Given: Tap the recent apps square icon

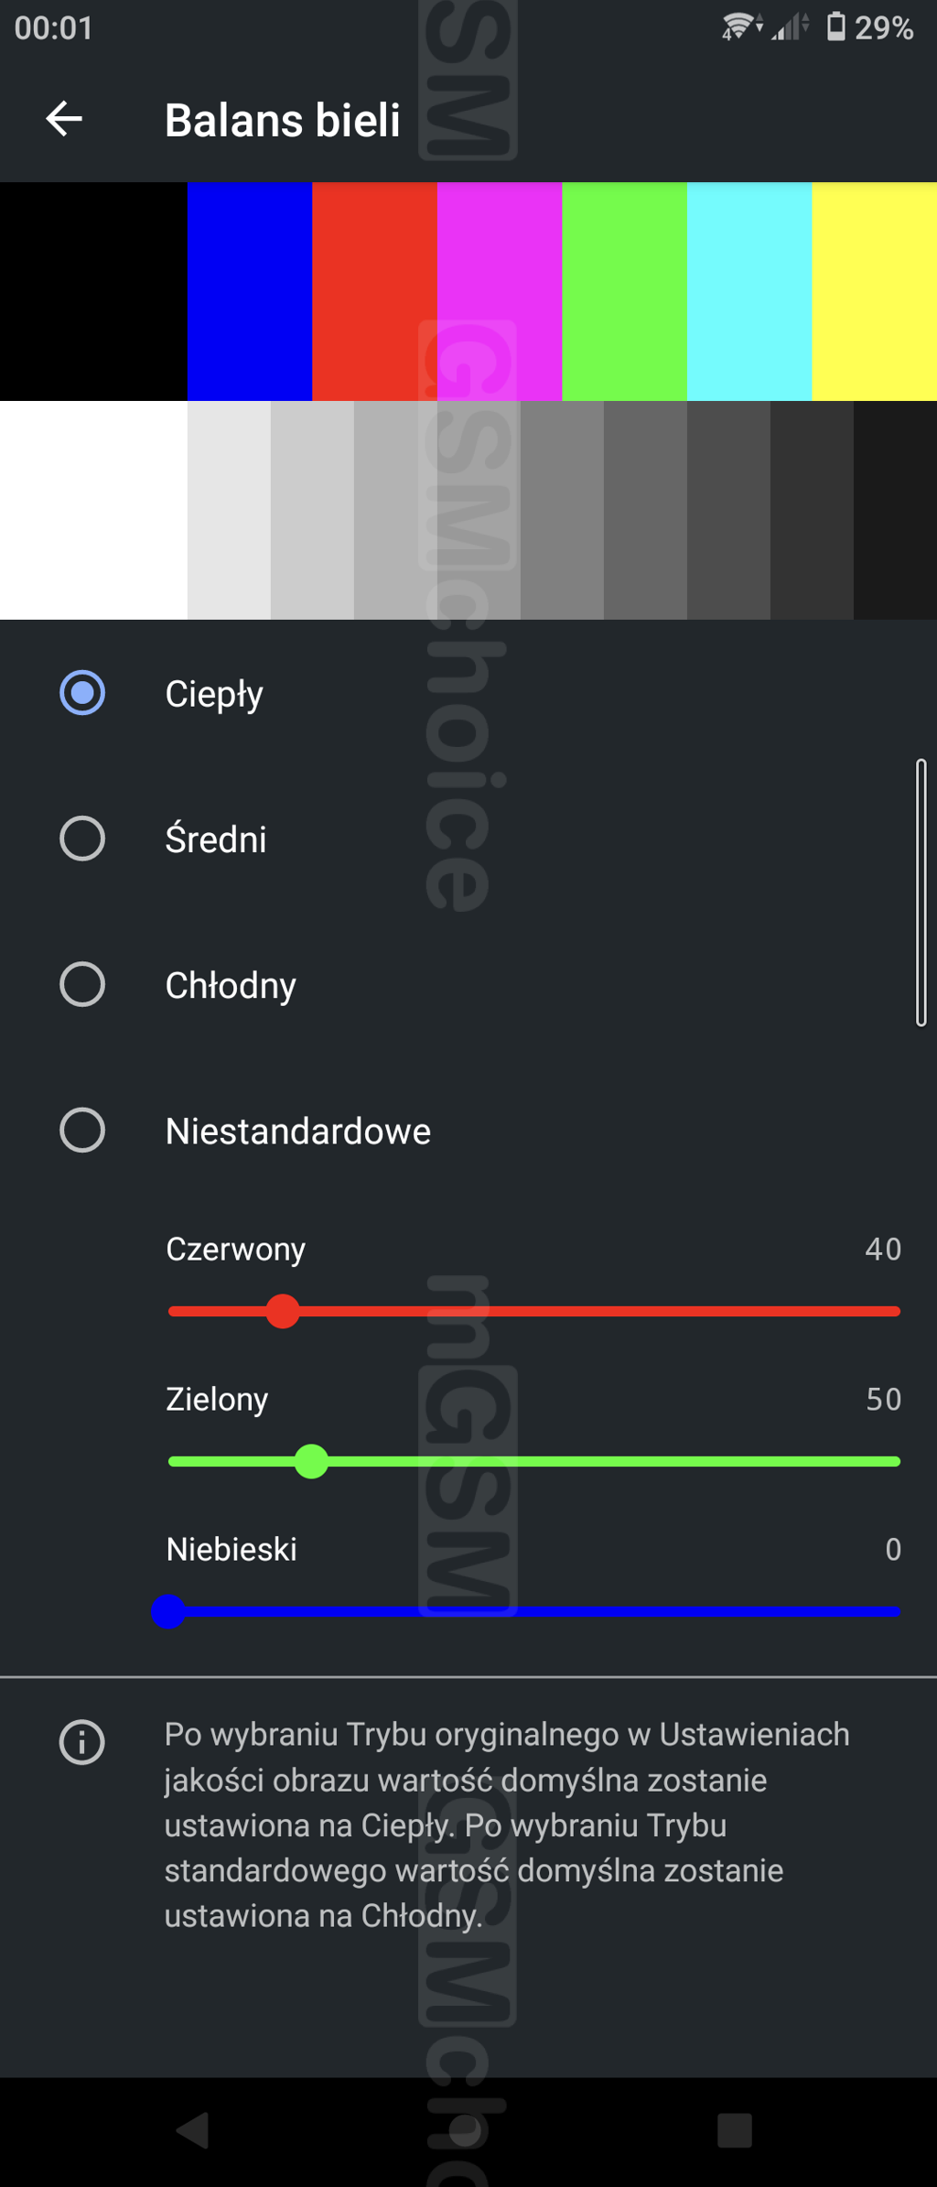Looking at the screenshot, I should 735,2130.
